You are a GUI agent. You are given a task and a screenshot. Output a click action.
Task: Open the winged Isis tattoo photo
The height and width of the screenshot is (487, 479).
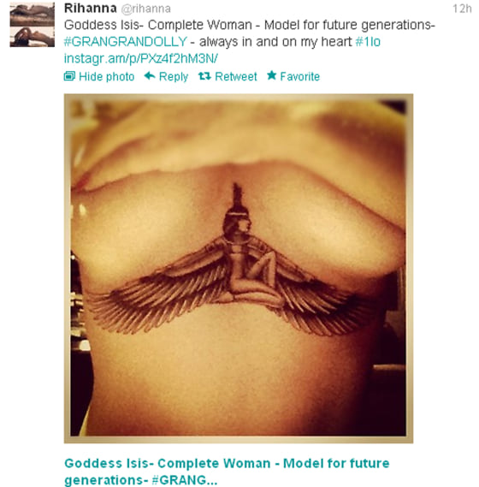(239, 269)
